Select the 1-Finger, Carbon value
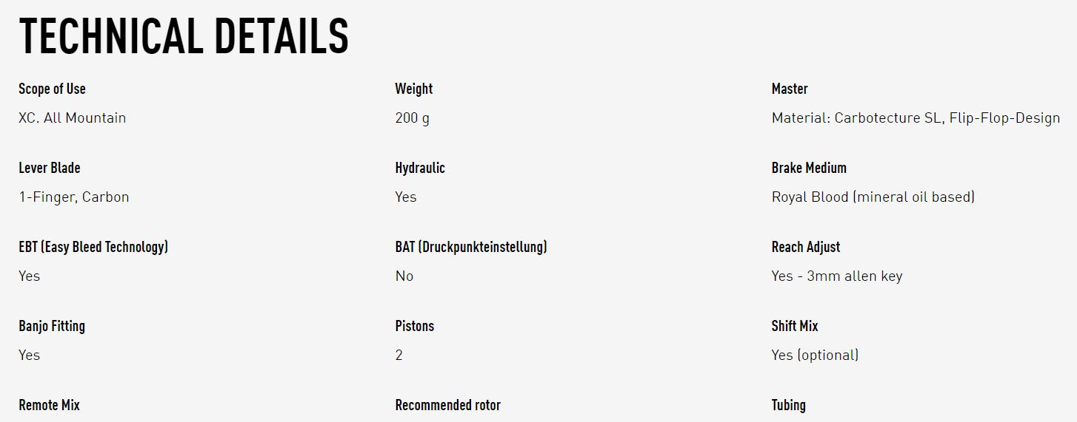This screenshot has width=1077, height=422. pyautogui.click(x=74, y=197)
